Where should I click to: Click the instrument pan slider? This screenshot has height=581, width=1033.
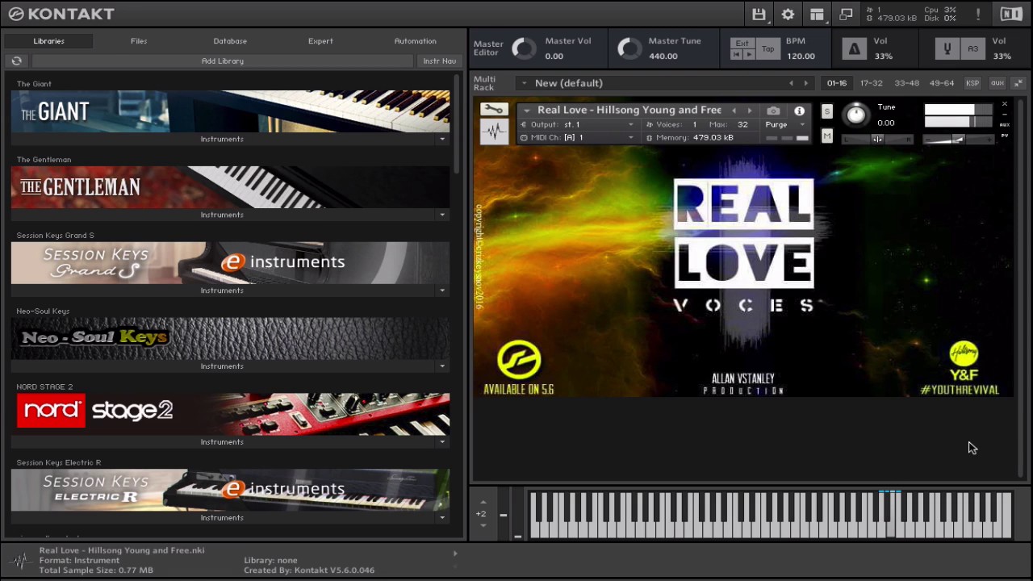click(877, 140)
